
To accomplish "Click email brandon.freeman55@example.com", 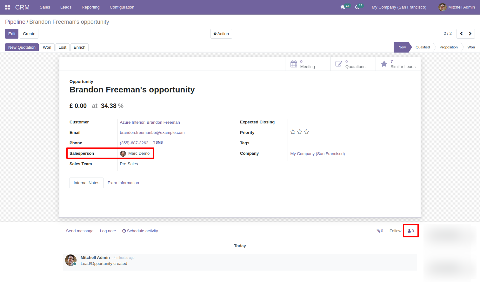I will 152,133.
